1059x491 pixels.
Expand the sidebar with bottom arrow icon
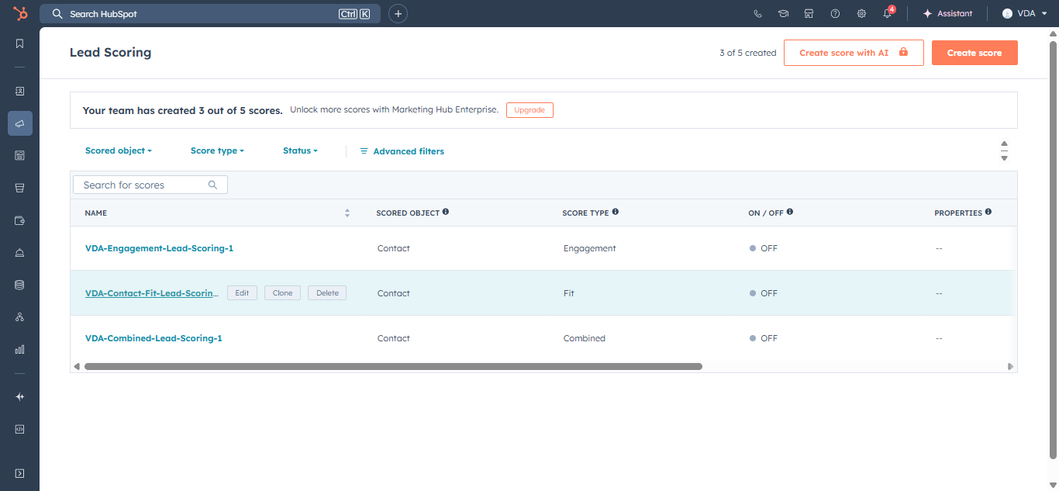(x=20, y=473)
